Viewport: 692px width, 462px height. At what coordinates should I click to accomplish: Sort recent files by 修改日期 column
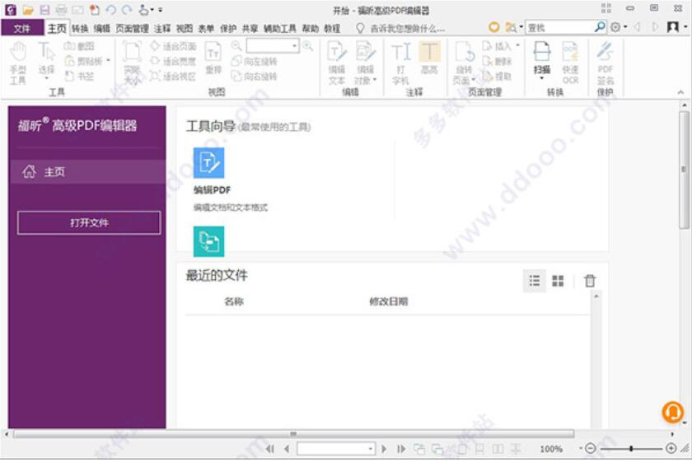pyautogui.click(x=388, y=301)
